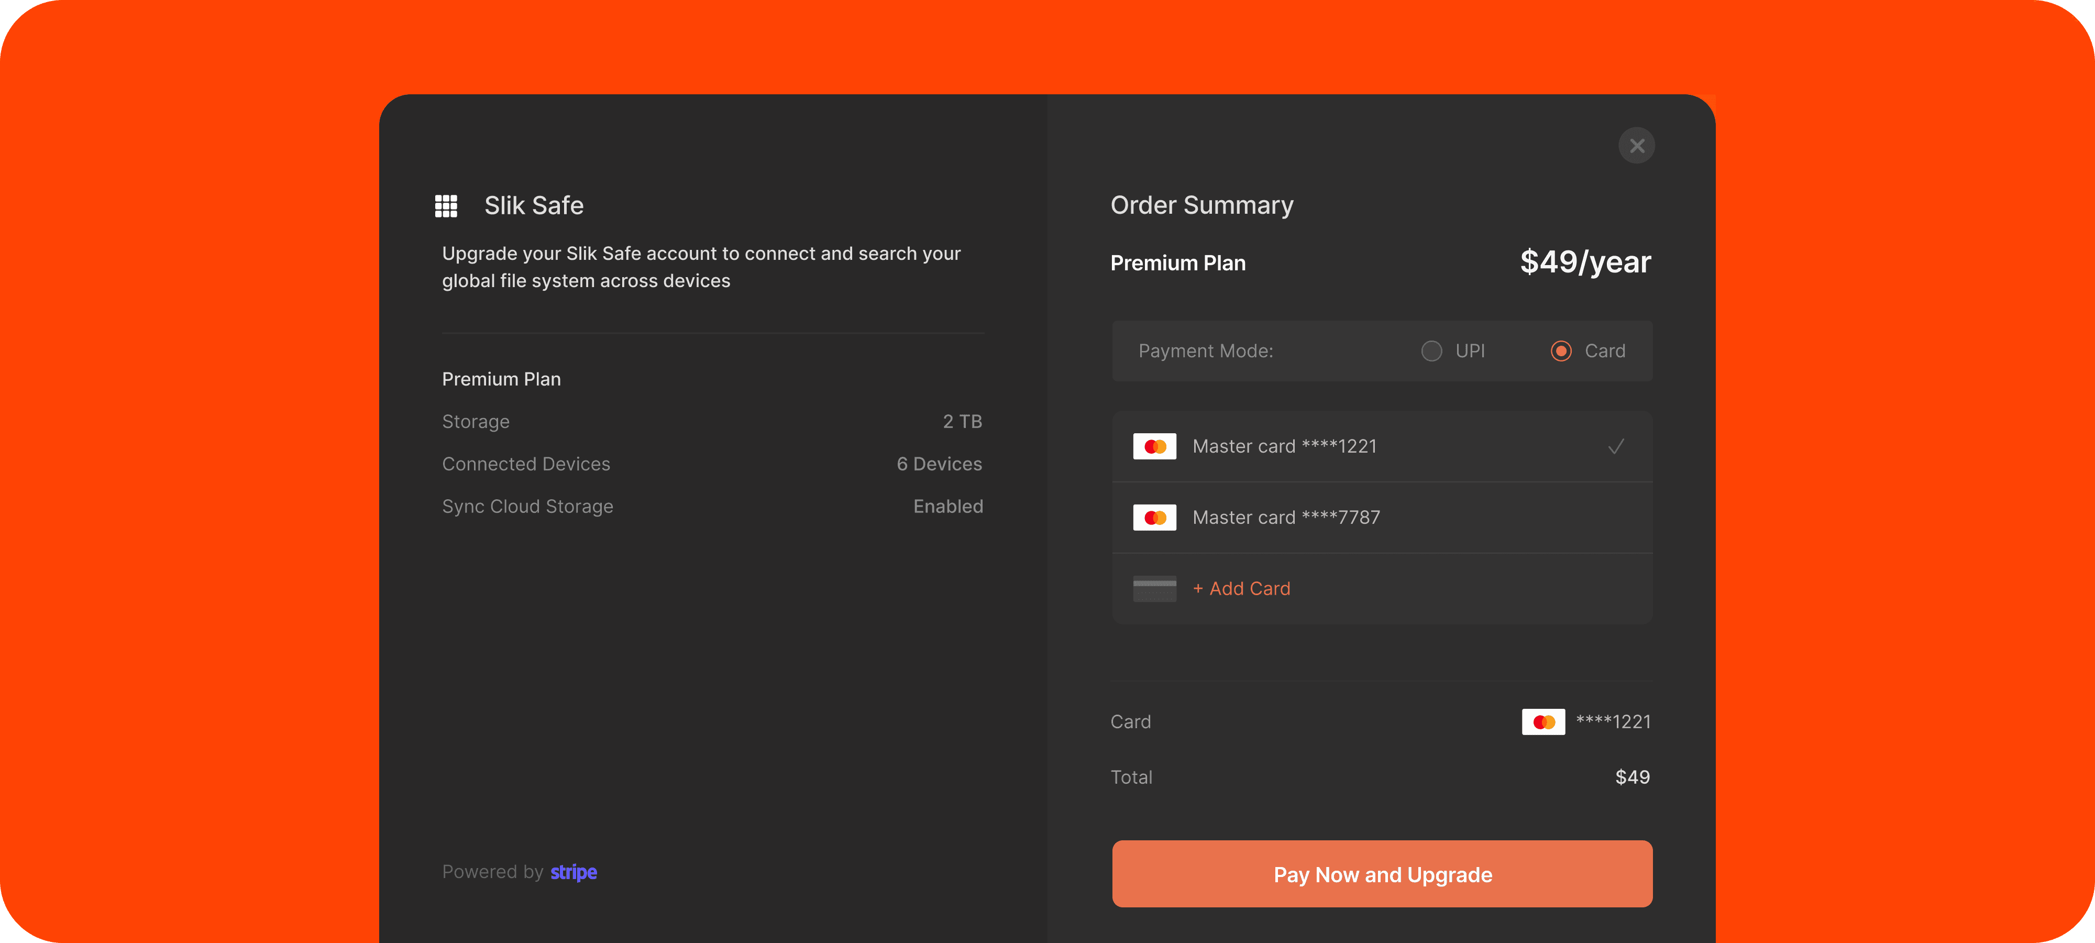This screenshot has height=943, width=2095.
Task: Click the Order Summary heading
Action: coord(1201,205)
